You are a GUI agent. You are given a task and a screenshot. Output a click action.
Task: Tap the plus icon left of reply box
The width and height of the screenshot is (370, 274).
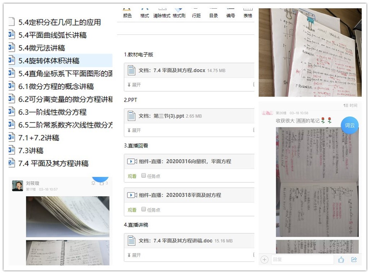click(264, 260)
